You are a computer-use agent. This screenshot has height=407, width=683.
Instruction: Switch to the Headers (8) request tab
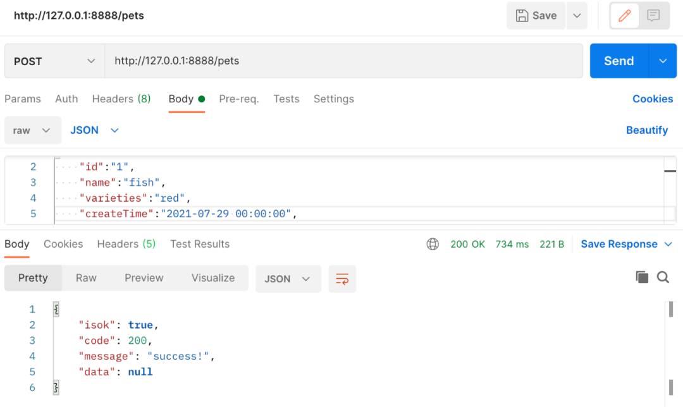coord(121,99)
